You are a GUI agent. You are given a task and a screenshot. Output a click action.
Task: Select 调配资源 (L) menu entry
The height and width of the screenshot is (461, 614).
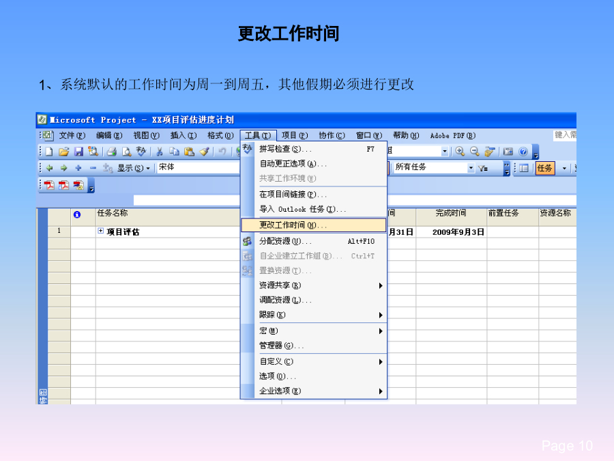[314, 301]
